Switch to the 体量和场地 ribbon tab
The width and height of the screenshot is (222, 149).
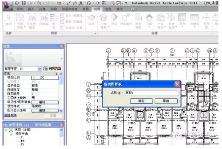tap(70, 9)
